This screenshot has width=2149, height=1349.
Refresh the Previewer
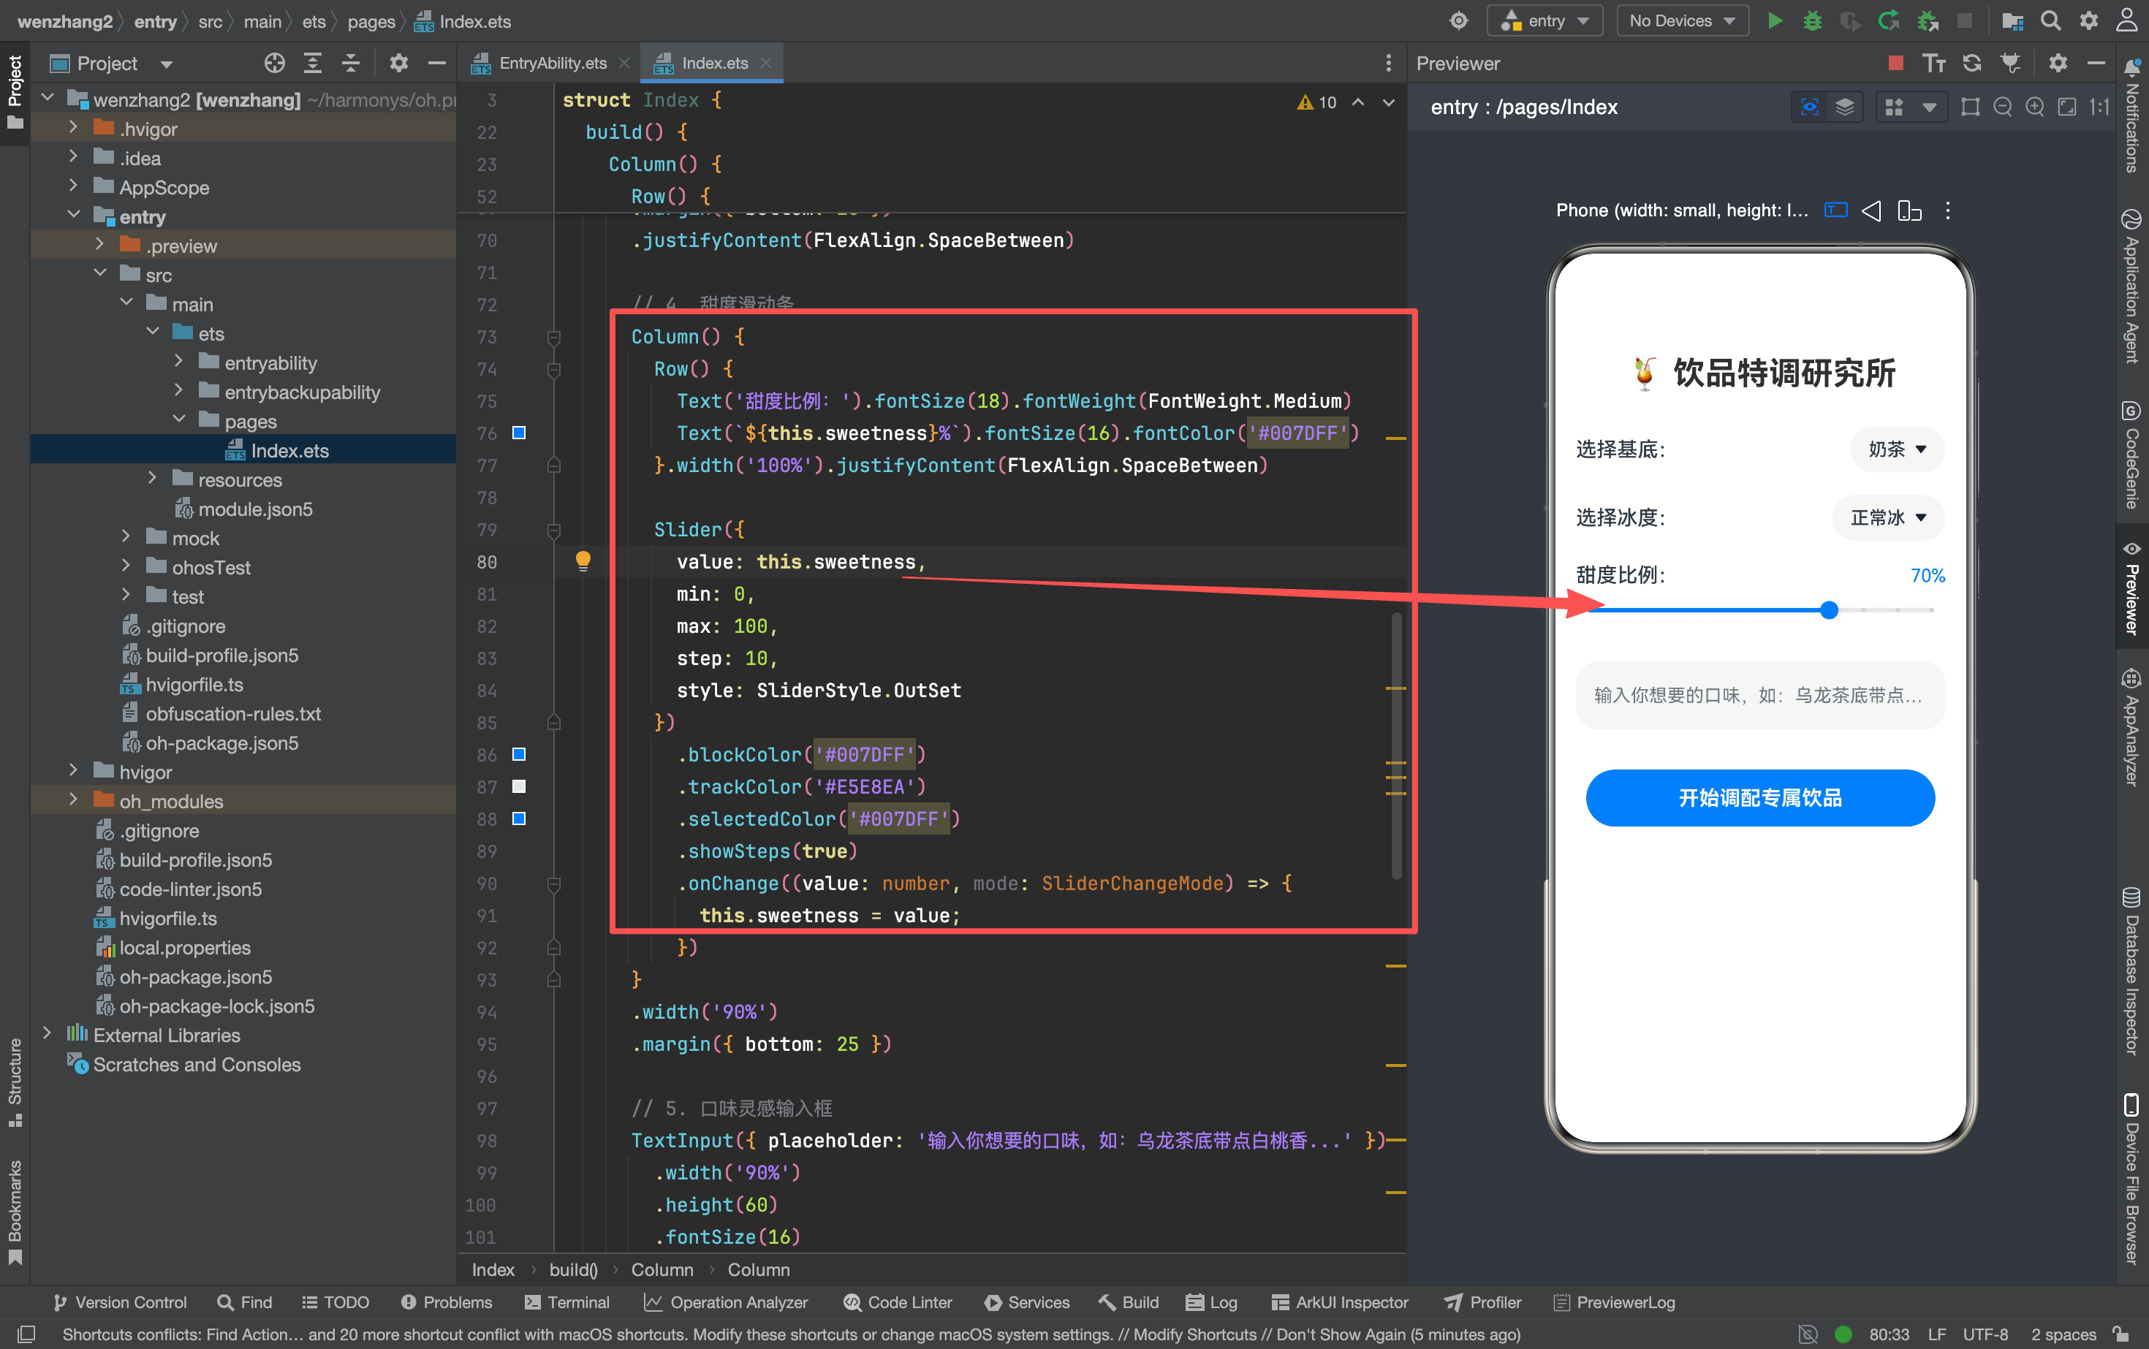pyautogui.click(x=1972, y=64)
